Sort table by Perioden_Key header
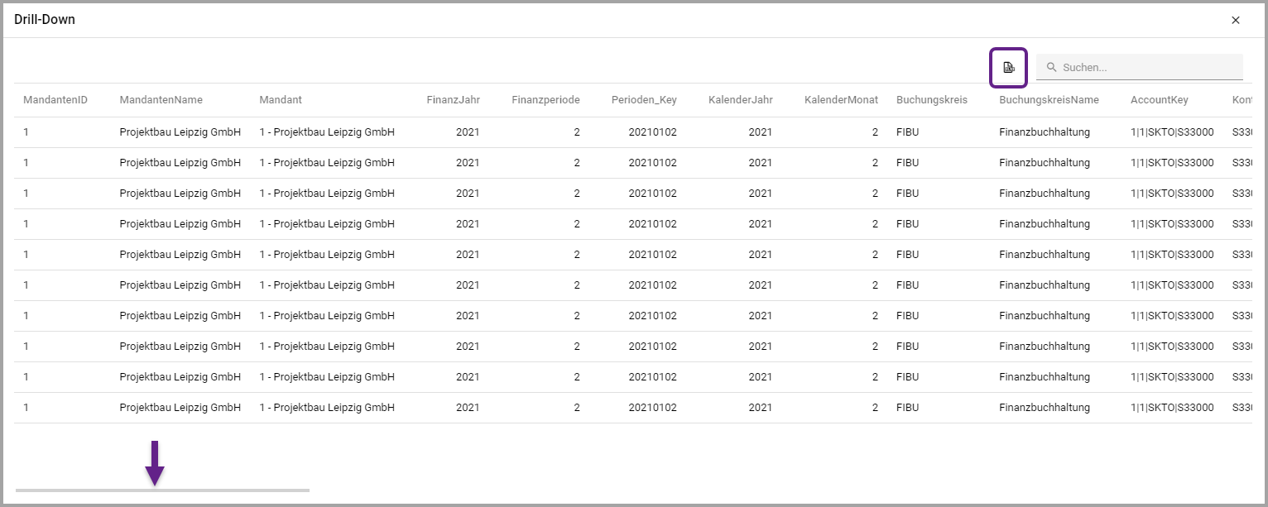1268x507 pixels. [x=644, y=100]
